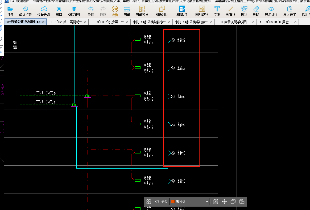Click the topmost 电表箱 电表x12 label
310x210 pixels.
pos(149,40)
